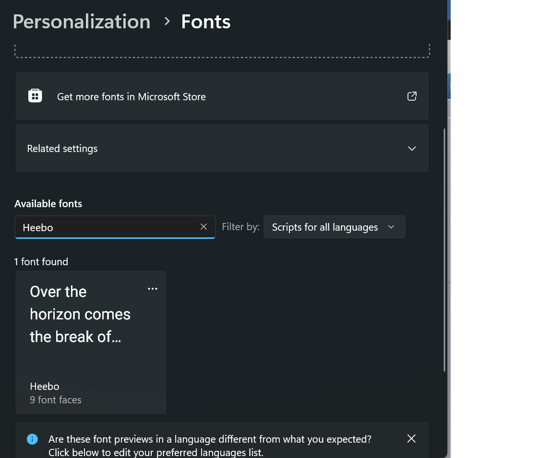Screen dimensions: 551x458
Task: Dismiss the language preview info banner
Action: click(x=411, y=438)
